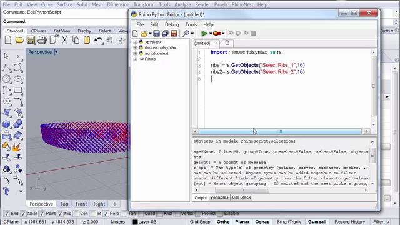400x225 pixels.
Task: Save the script with blue floppy icon
Action: tap(156, 33)
